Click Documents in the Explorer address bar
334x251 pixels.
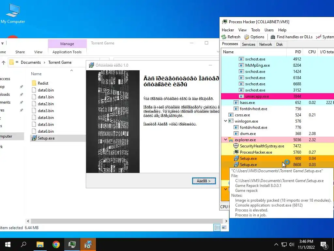coord(31,62)
